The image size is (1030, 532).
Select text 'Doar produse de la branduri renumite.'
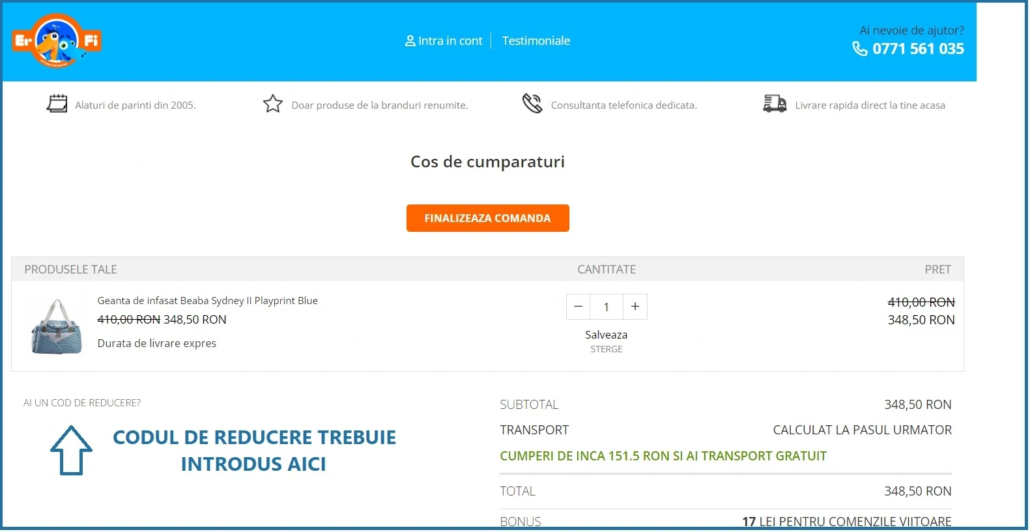coord(379,105)
